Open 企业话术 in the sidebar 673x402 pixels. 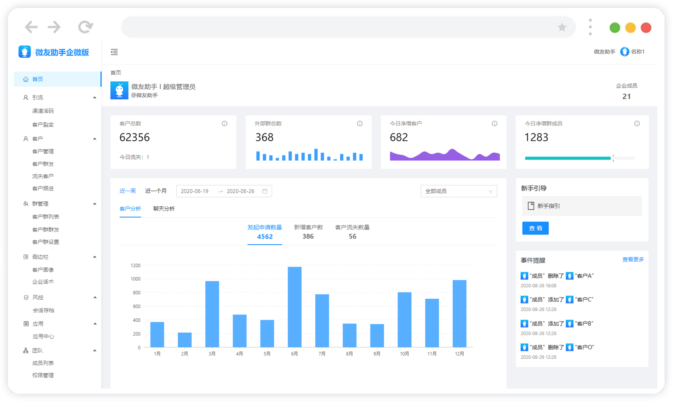(43, 282)
